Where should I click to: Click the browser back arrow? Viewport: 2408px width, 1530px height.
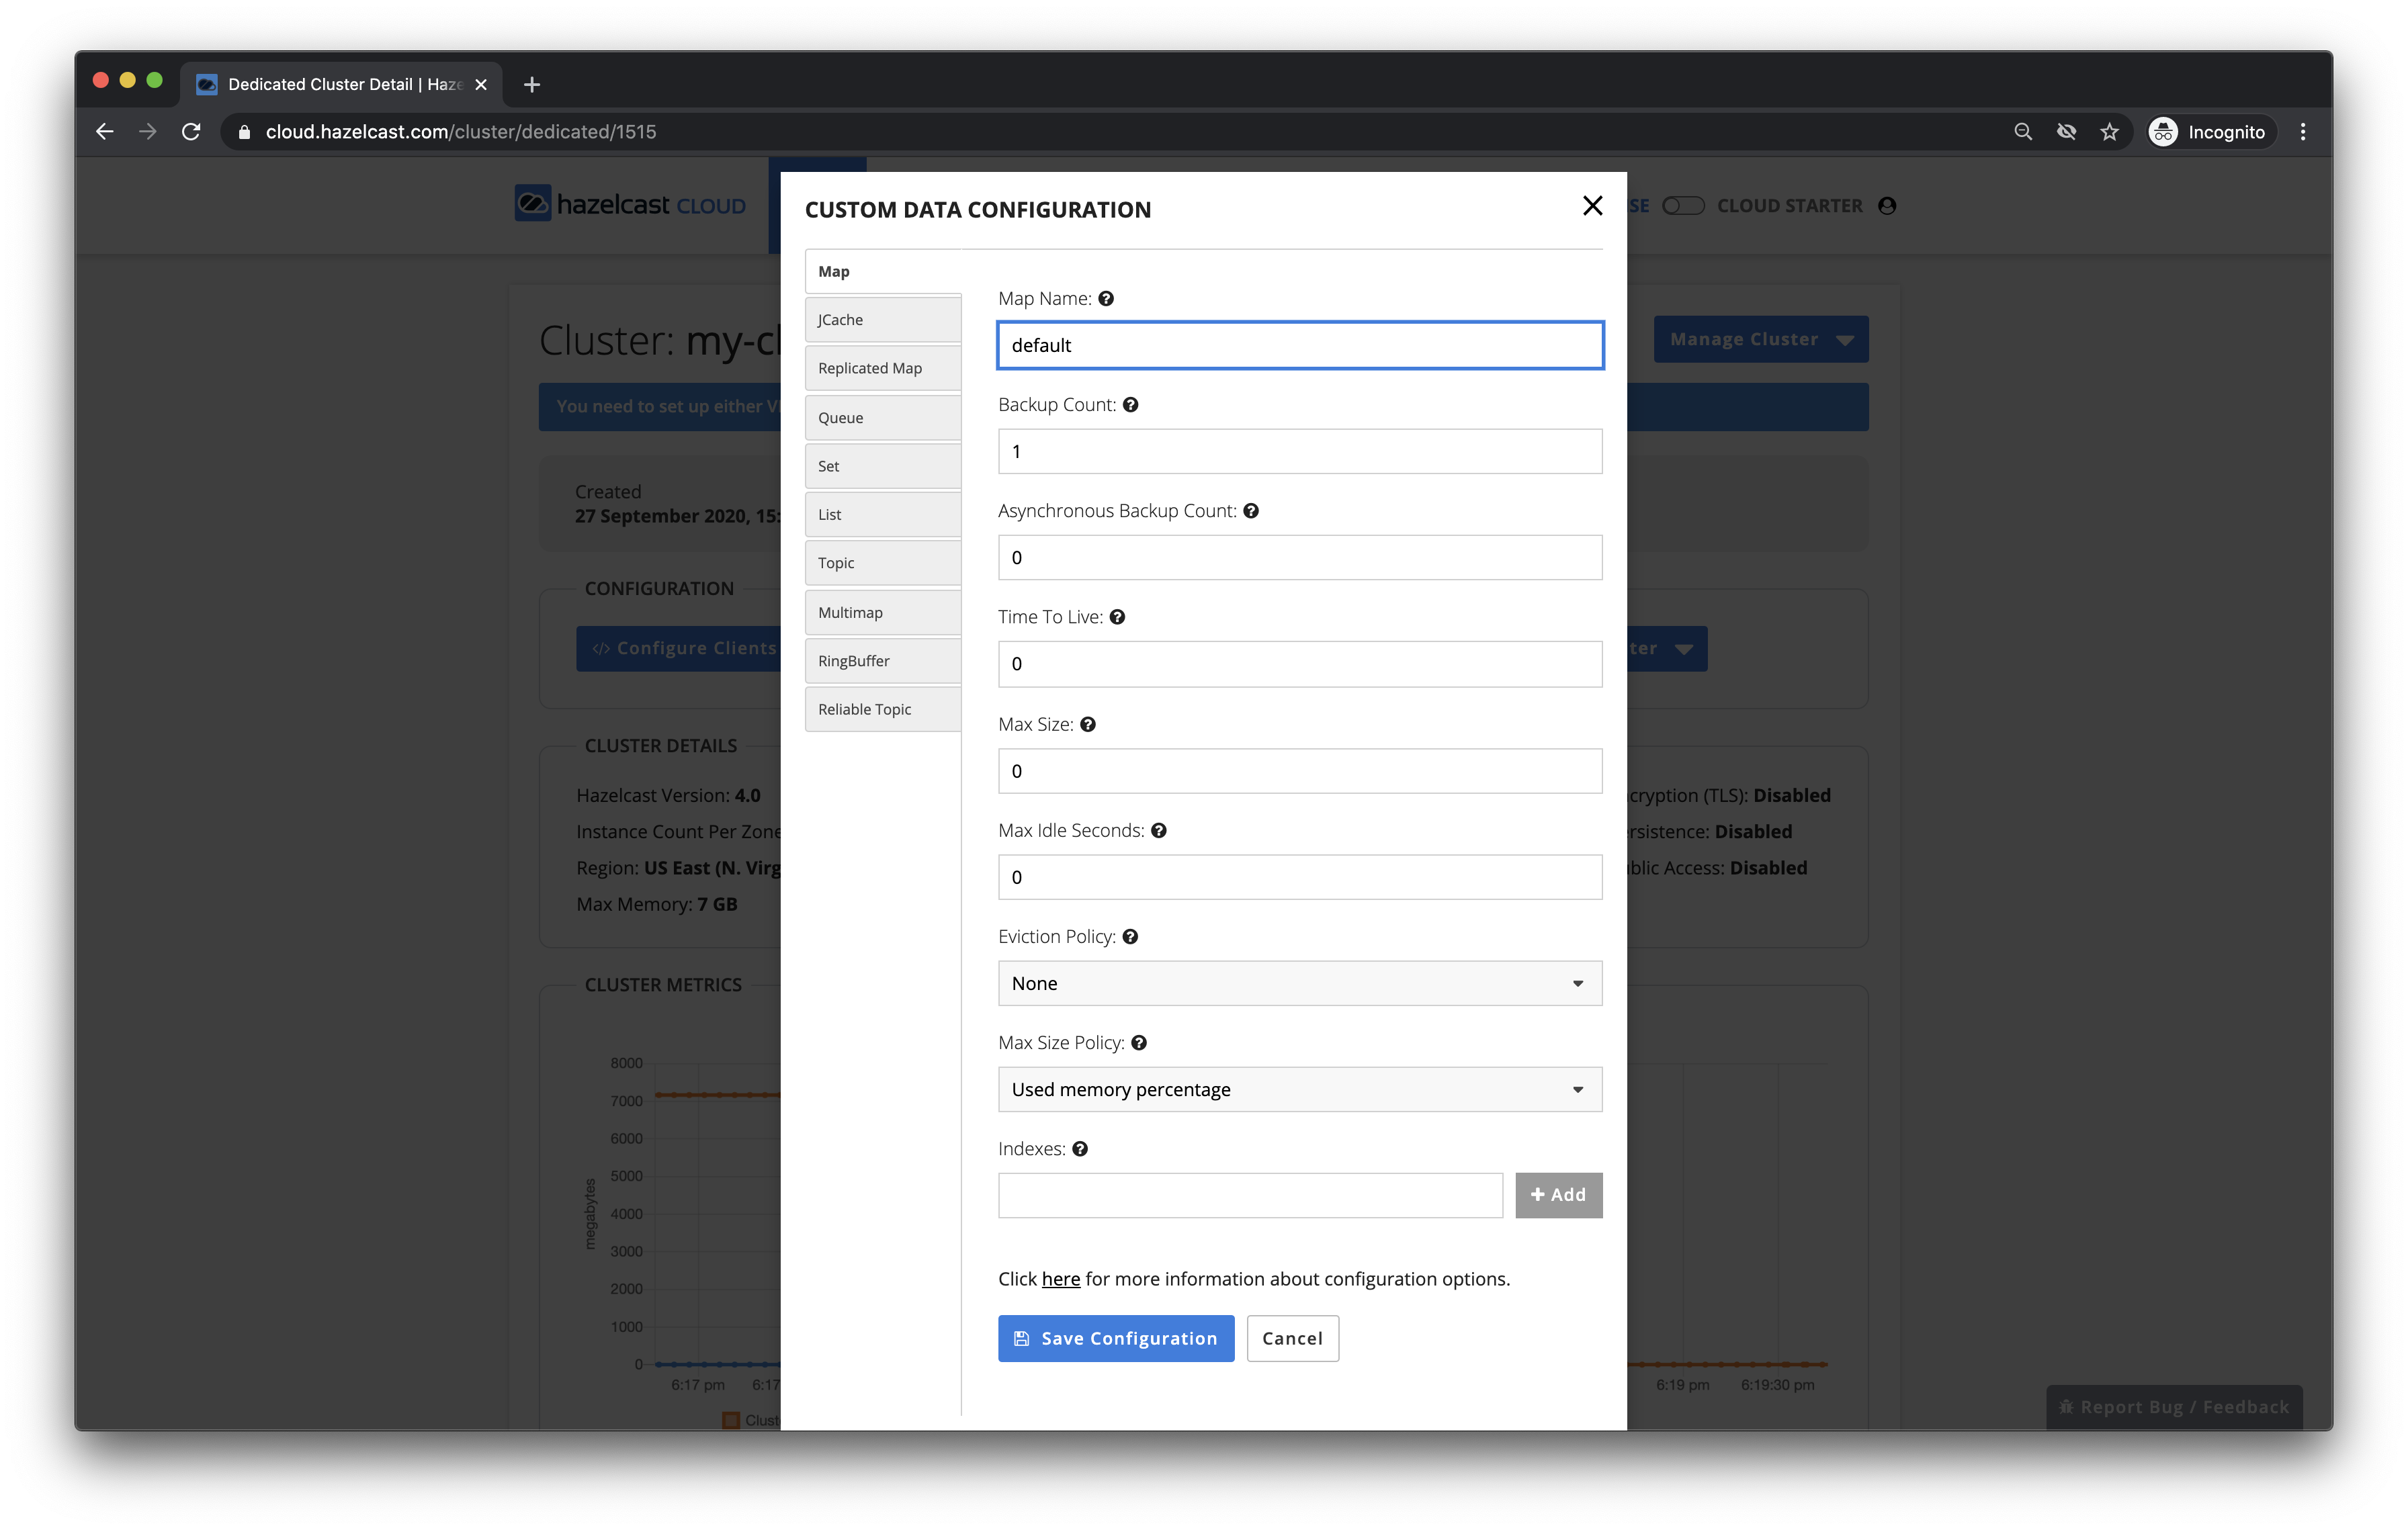point(104,132)
